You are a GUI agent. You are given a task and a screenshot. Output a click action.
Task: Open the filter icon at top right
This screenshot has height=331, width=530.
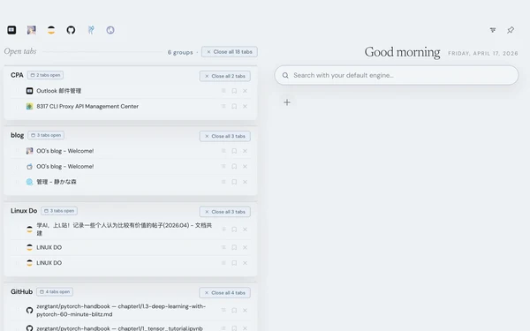[493, 30]
